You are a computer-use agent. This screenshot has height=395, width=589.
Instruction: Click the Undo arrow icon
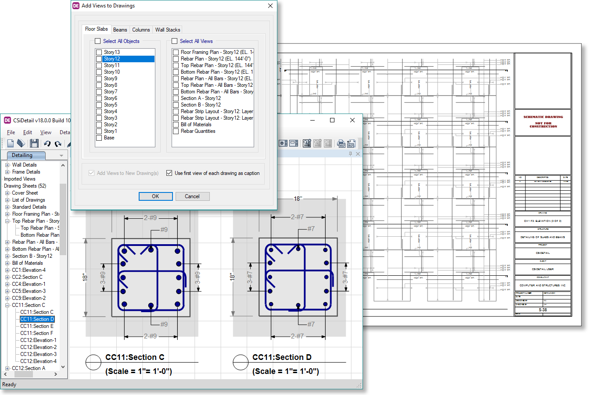click(47, 143)
